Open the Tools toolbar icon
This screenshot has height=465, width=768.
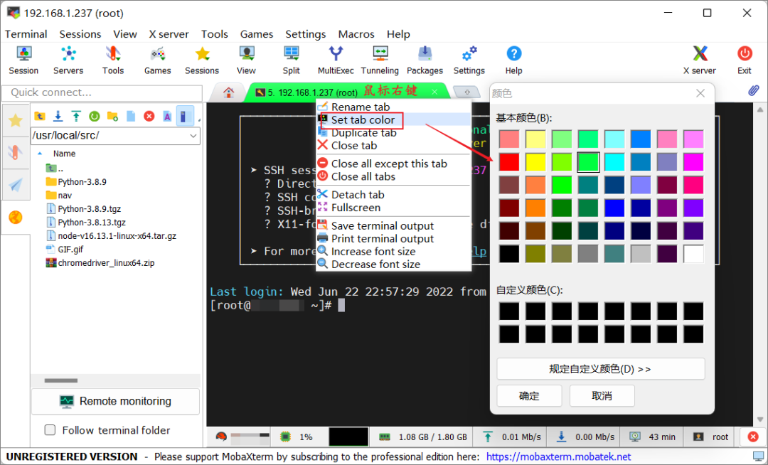tap(112, 60)
